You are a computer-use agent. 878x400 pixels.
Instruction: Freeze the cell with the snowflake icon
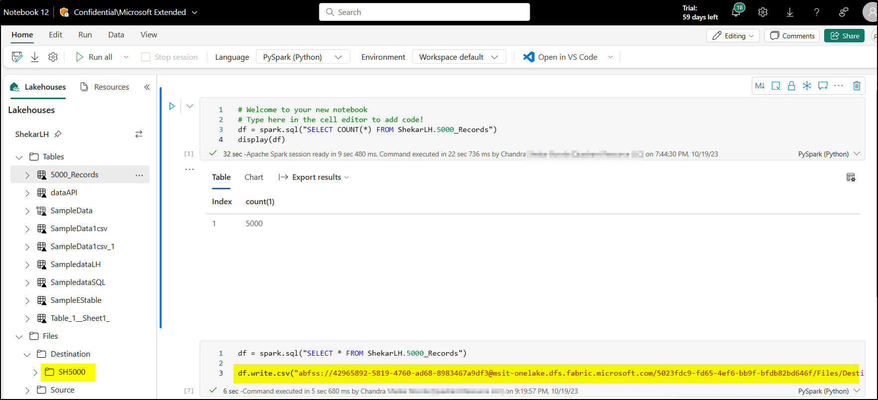tap(807, 86)
